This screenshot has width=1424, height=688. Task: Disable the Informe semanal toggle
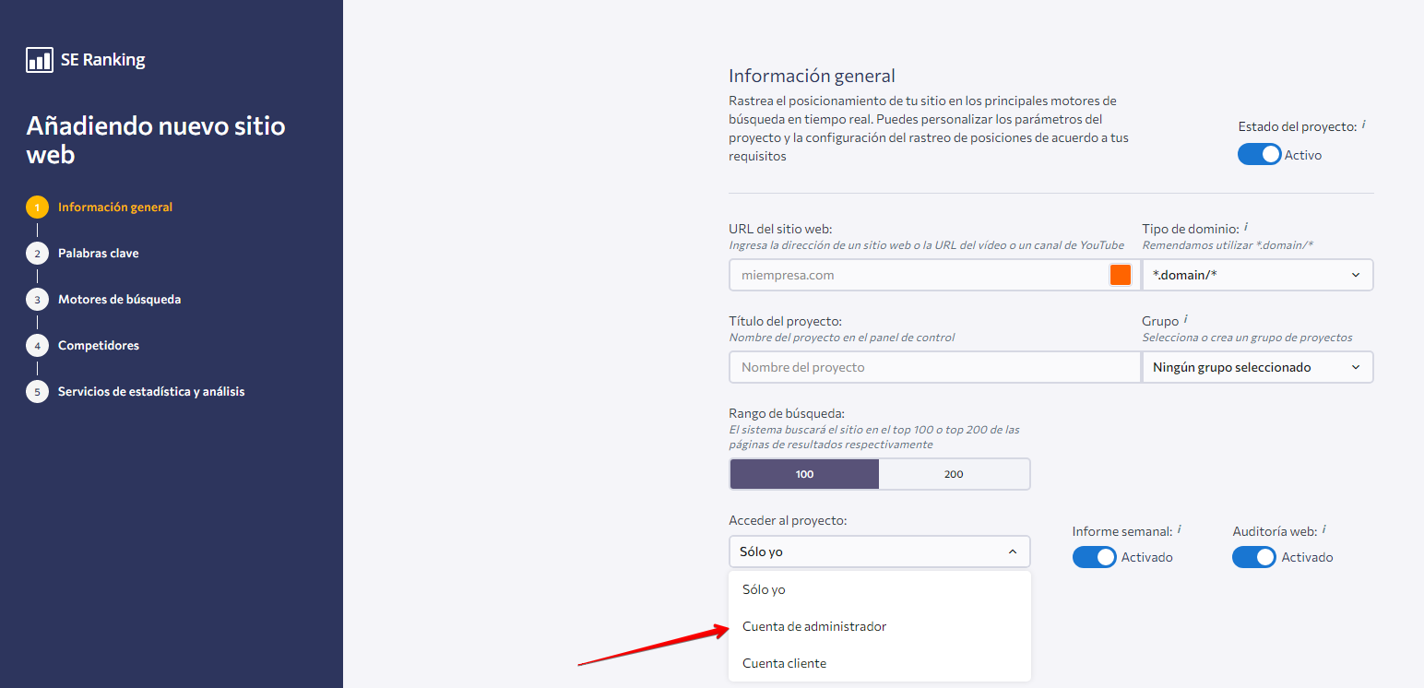coord(1094,557)
